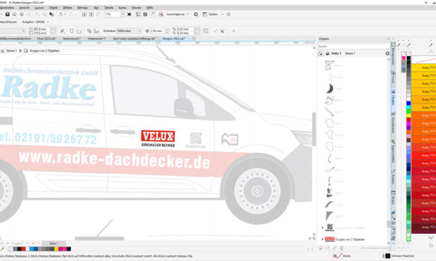Screen dimensions: 436x261
Task: Click the group icon in breadcrumb bar
Action: [26, 51]
